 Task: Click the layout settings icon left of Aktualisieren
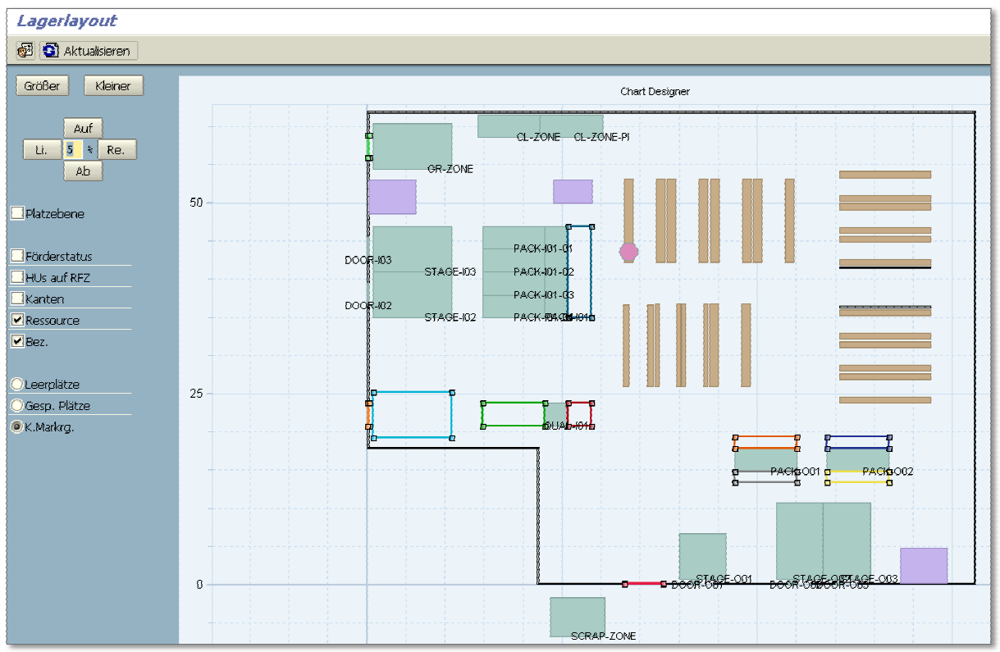coord(25,51)
